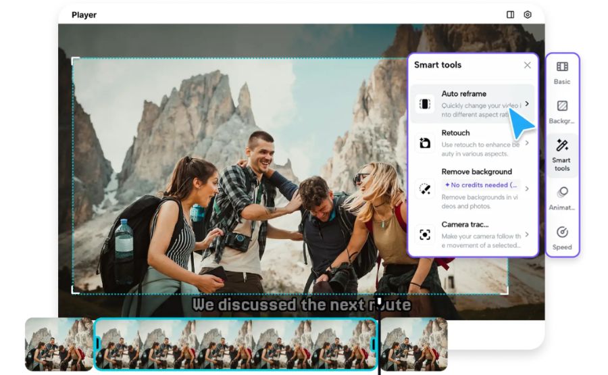The image size is (608, 375).
Task: Click the Auto reframe icon
Action: (425, 104)
